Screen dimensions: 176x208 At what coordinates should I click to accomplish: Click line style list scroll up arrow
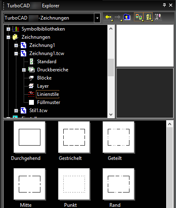coord(169,124)
